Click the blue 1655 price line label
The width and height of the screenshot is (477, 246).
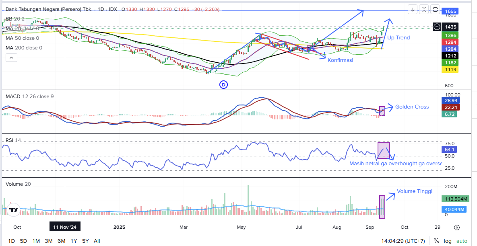450,12
